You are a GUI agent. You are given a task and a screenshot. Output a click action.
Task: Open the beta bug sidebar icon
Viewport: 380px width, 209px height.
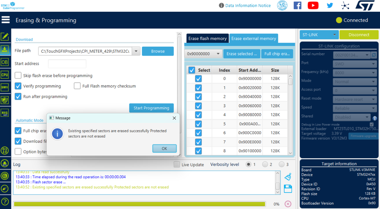pos(5,163)
